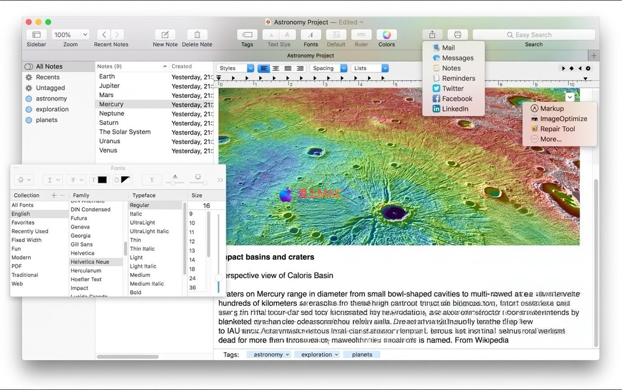The image size is (622, 390).
Task: Open the Fonts toolbar icon
Action: tap(311, 35)
